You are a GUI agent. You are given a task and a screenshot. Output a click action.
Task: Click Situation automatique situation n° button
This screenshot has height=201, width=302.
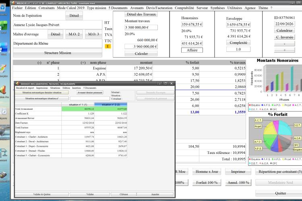[42, 98]
